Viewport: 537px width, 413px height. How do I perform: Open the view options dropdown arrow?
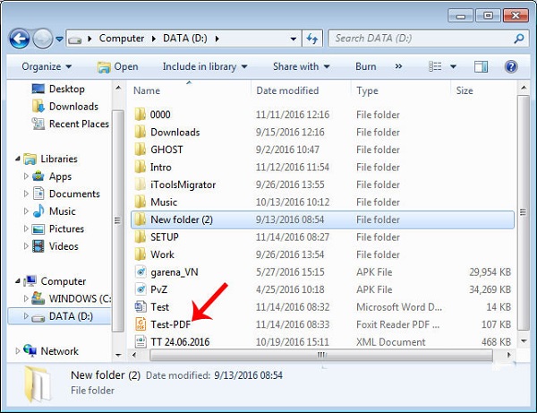[x=453, y=66]
